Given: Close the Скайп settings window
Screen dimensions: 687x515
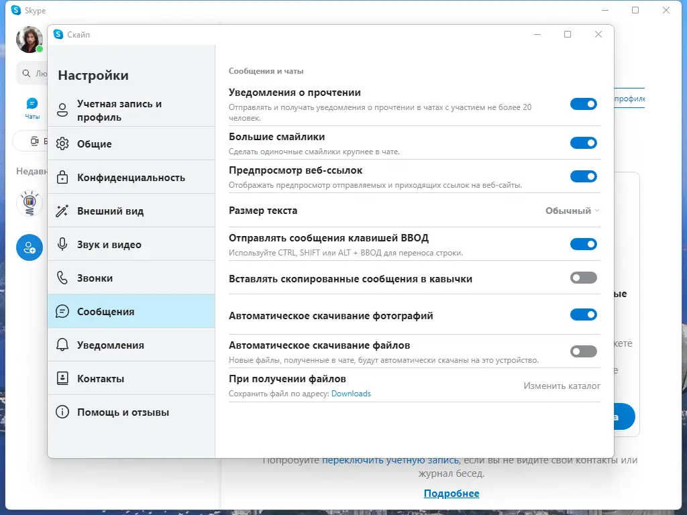Looking at the screenshot, I should pyautogui.click(x=598, y=34).
